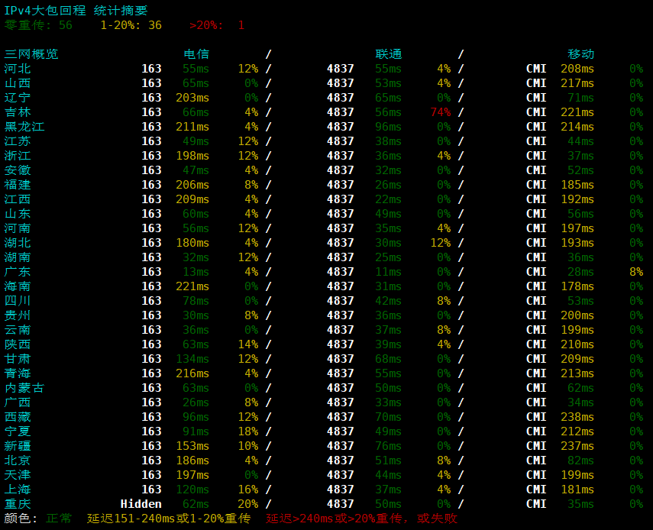Click the 'Hidden' label in 重庆 row
Viewport: 653px width, 530px height.
[141, 504]
